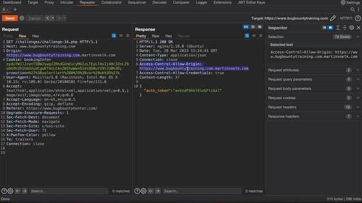Toggle request non-printable characters \n icon
Viewport: 362px width, 203px height.
(120, 36)
